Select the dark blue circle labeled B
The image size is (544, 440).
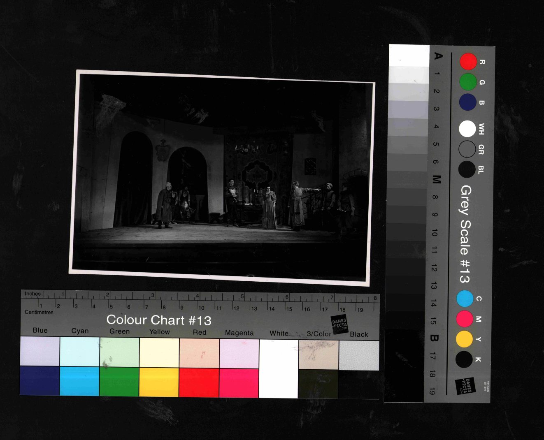click(x=467, y=102)
